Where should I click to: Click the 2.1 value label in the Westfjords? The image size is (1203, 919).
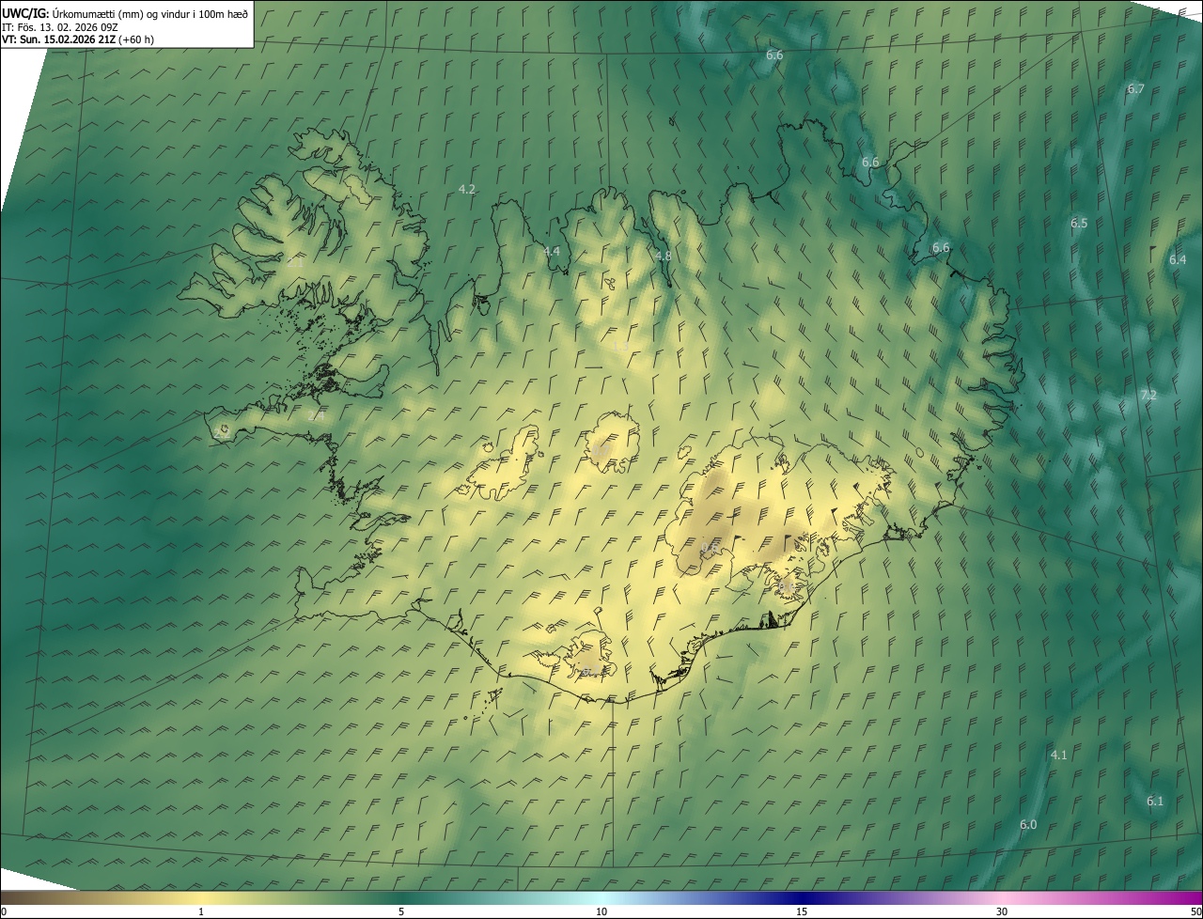295,263
